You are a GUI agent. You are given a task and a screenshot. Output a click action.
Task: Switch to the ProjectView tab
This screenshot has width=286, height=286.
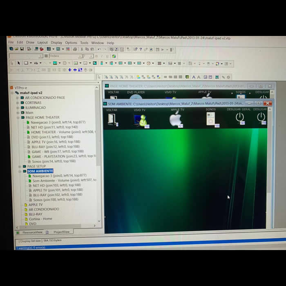click(x=61, y=232)
